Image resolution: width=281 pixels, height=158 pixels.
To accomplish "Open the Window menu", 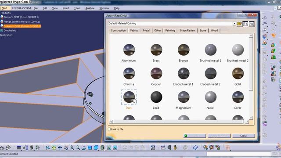I will tap(104, 8).
